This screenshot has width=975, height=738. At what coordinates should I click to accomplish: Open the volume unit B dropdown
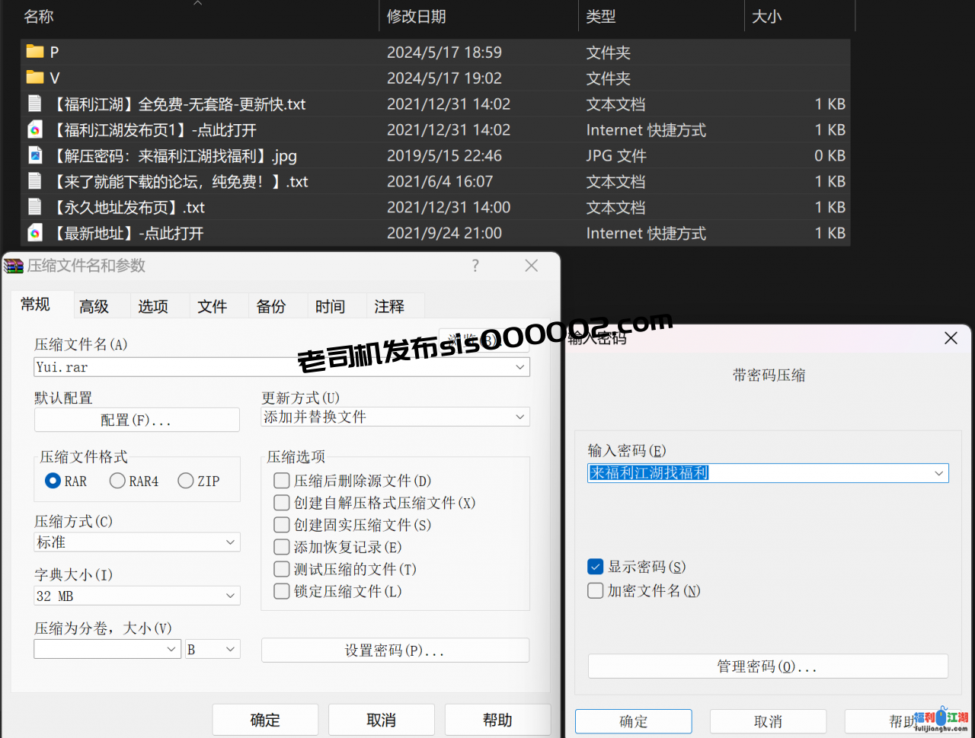click(230, 649)
